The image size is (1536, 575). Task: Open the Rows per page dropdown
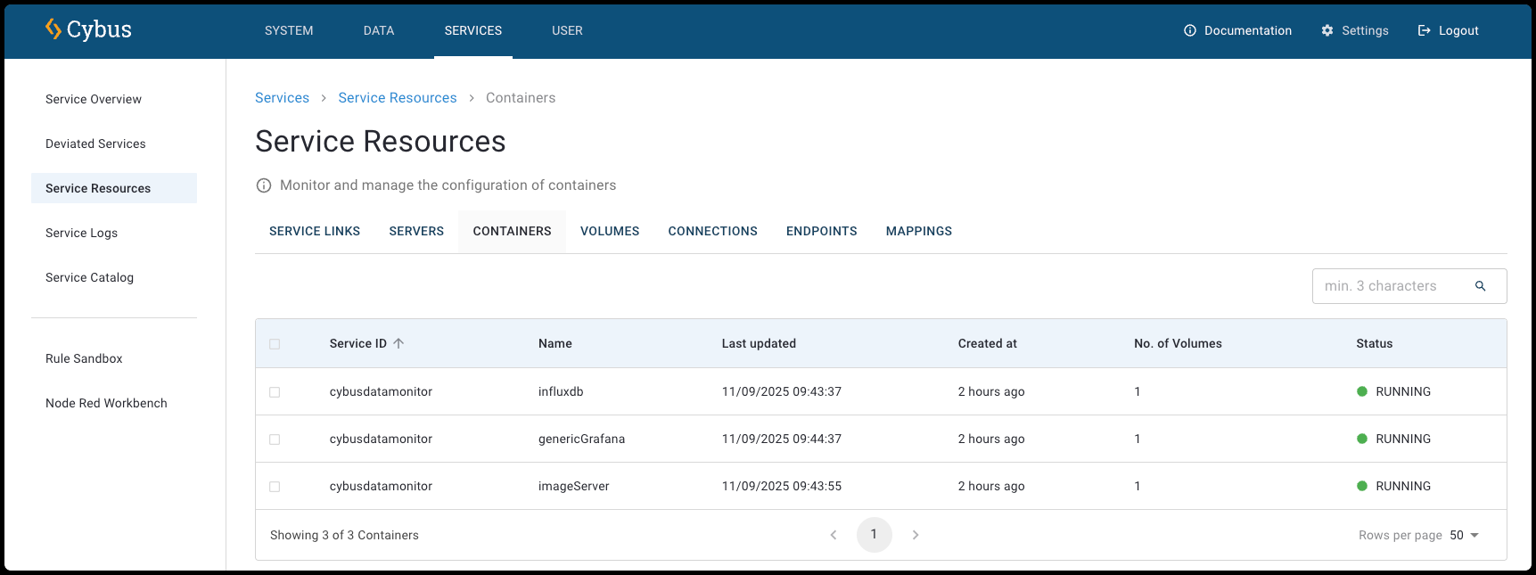tap(1464, 535)
